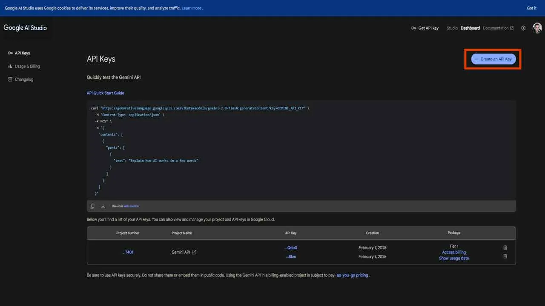Click the Google AI Studio logo

point(25,28)
